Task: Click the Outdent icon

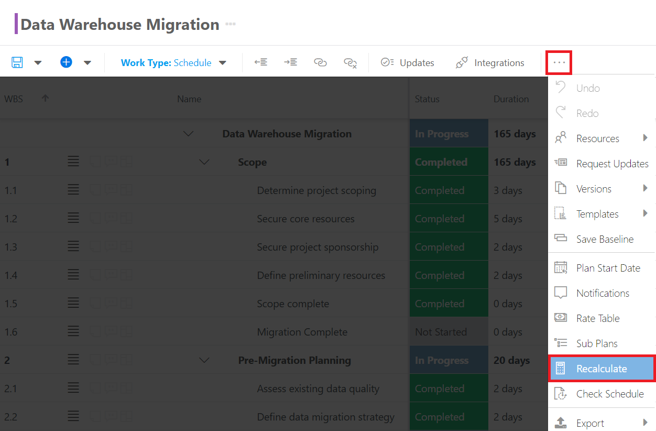Action: (260, 62)
